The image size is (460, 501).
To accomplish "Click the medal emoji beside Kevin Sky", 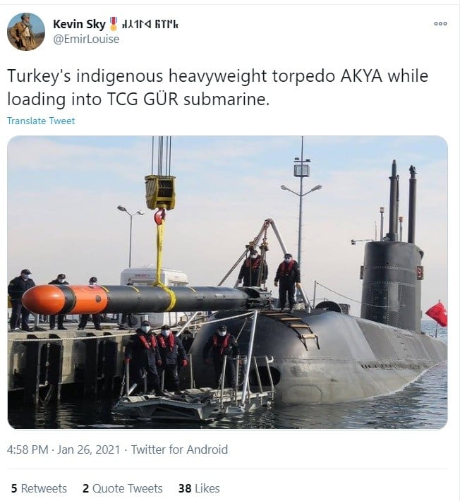I will [114, 24].
